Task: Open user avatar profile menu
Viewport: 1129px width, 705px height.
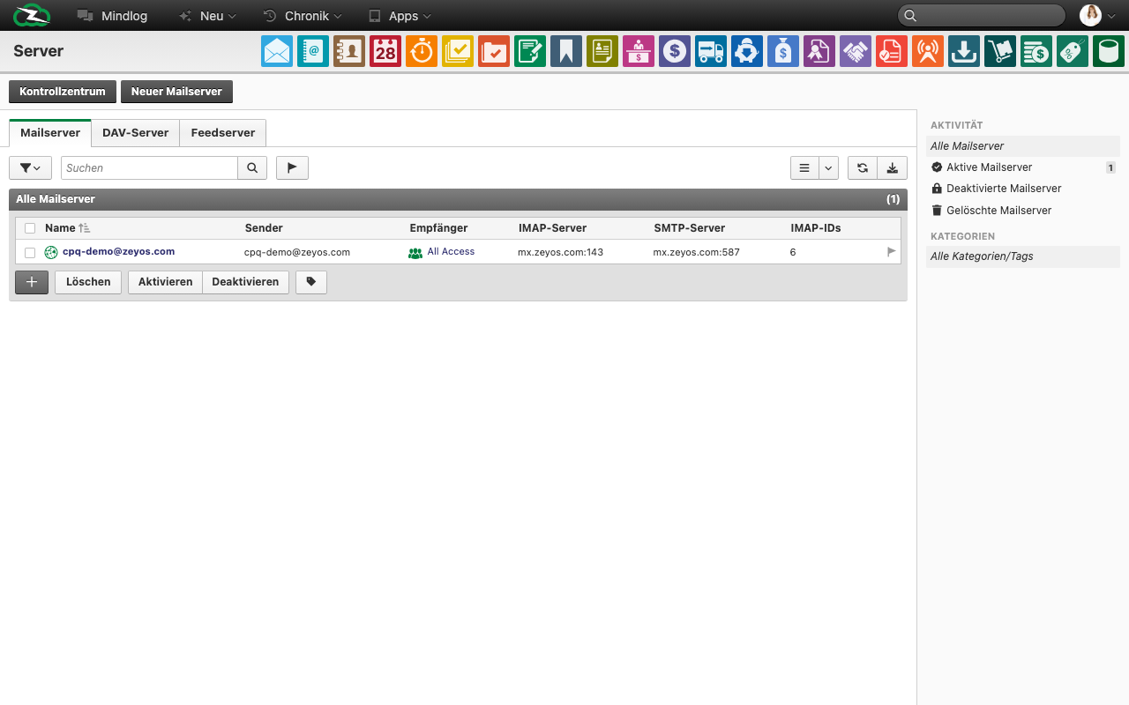Action: (x=1099, y=15)
